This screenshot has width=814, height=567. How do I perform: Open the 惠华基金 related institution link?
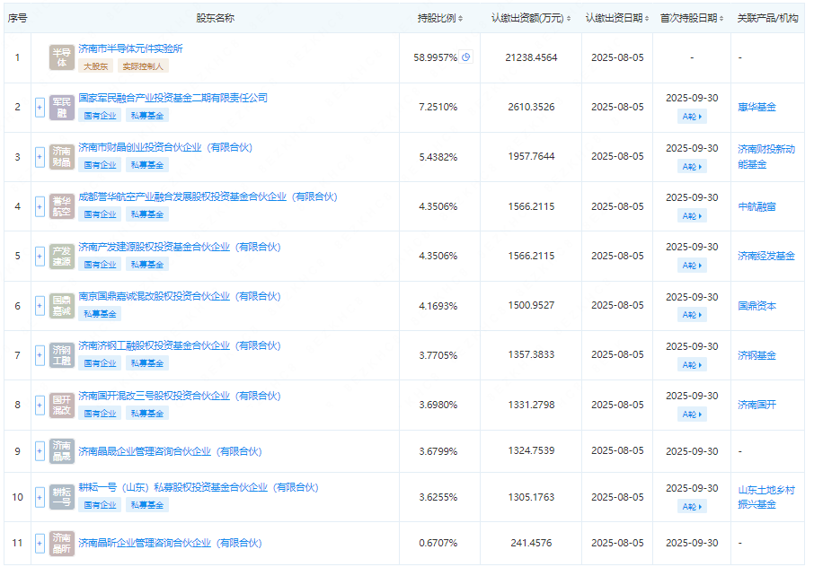pos(756,107)
